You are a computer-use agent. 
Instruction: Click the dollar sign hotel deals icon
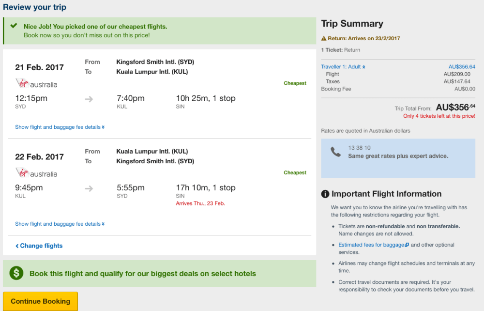(16, 273)
